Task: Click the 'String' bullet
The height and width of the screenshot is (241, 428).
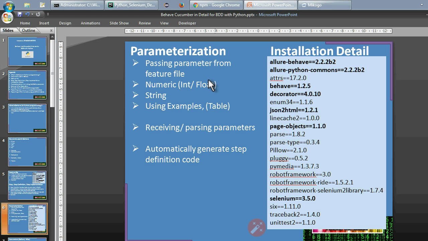Action: pyautogui.click(x=156, y=95)
